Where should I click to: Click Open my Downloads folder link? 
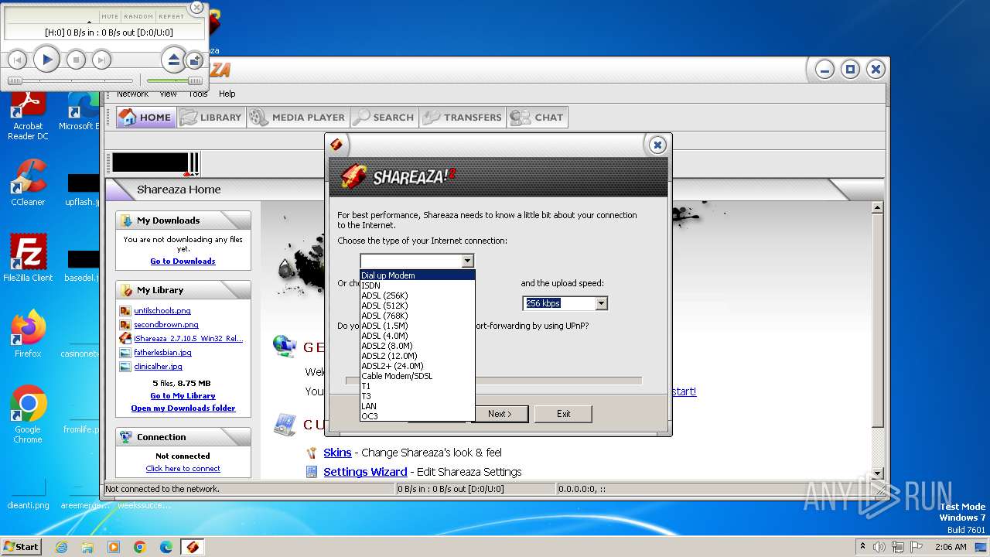tap(183, 408)
